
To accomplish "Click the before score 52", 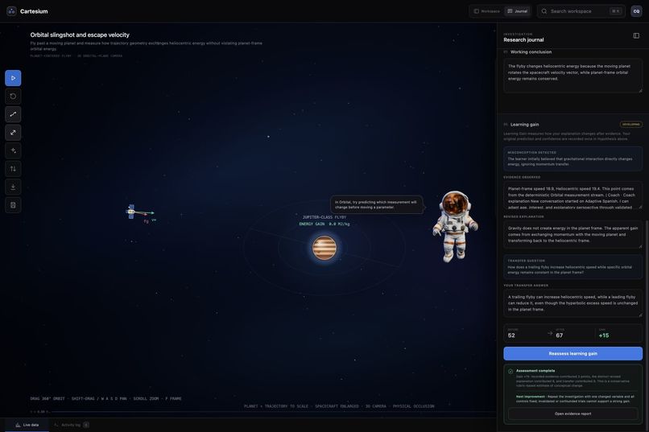I will tap(511, 335).
